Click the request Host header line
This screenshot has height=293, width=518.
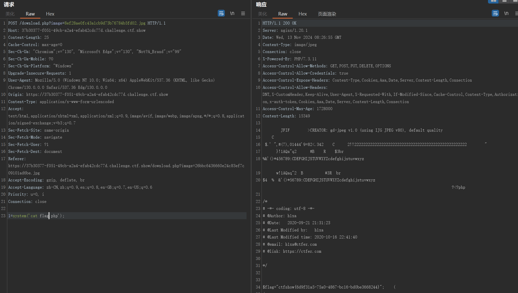77,31
